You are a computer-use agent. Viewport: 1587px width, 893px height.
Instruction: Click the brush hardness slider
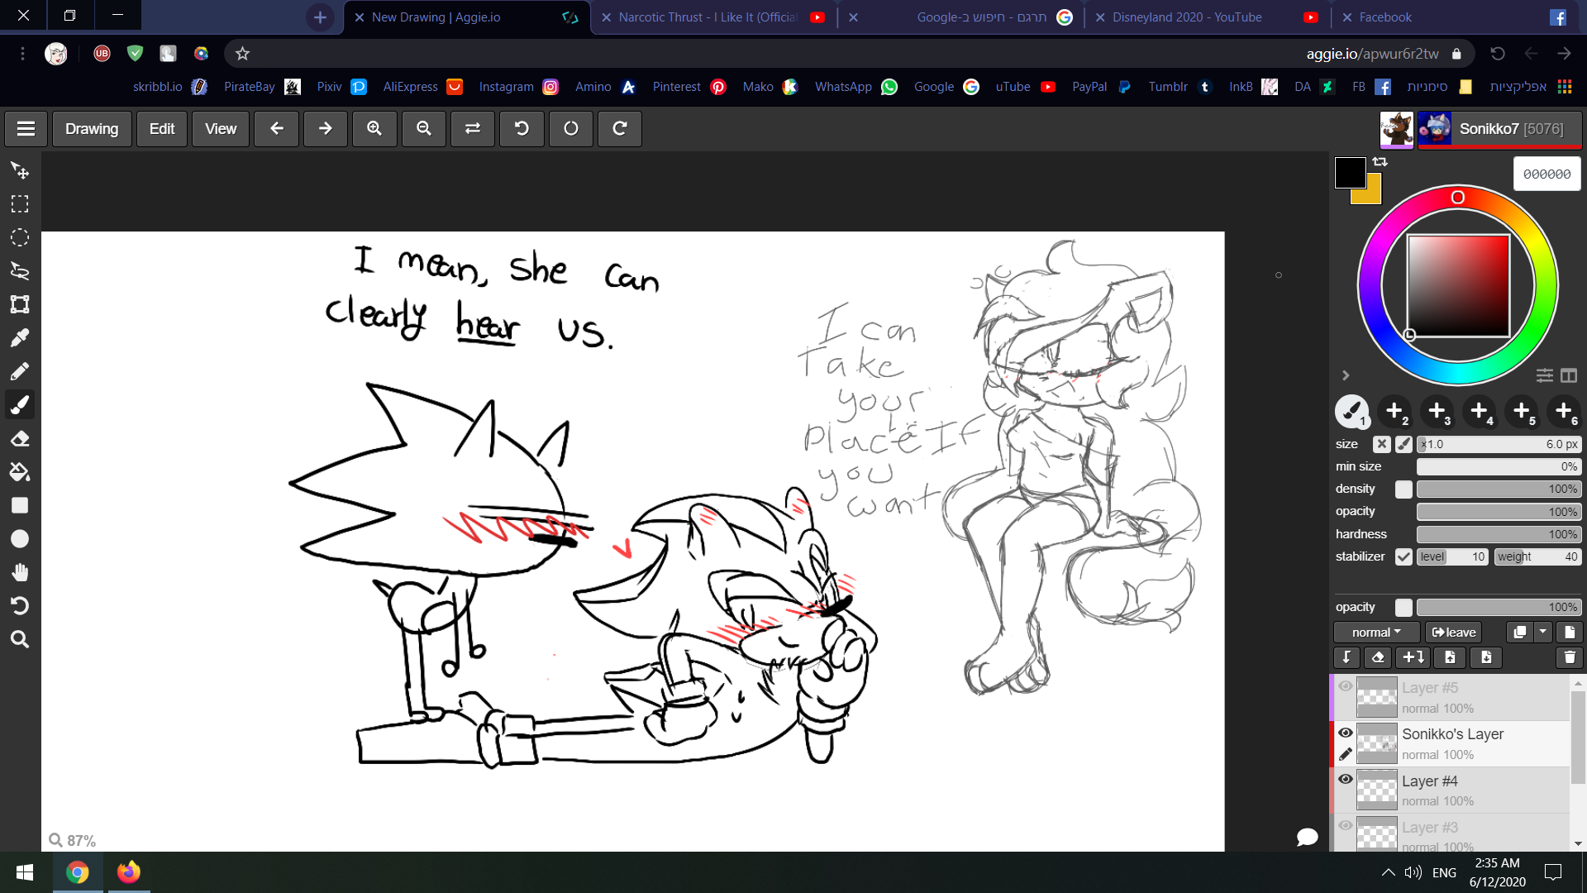point(1498,534)
